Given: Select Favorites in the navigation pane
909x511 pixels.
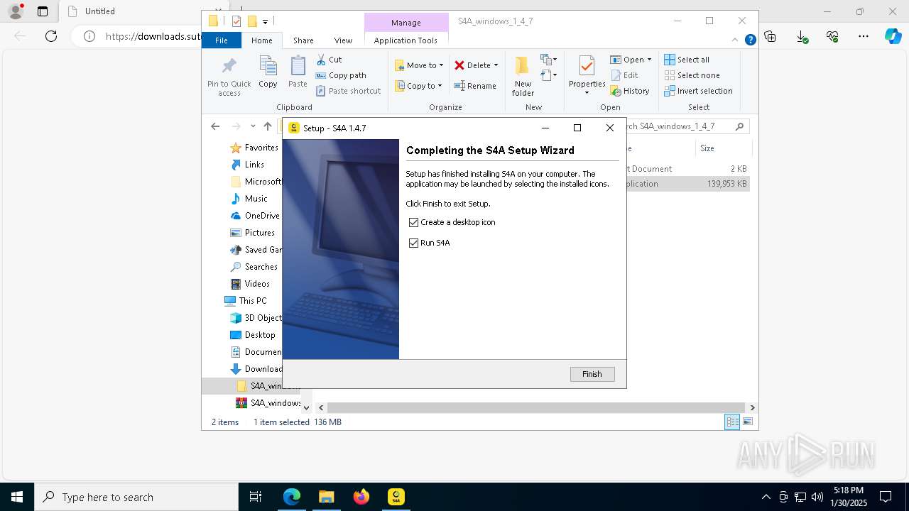Looking at the screenshot, I should point(254,148).
